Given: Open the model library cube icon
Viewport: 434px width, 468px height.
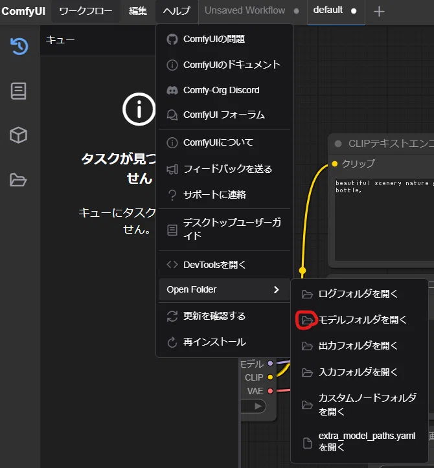Looking at the screenshot, I should point(19,135).
